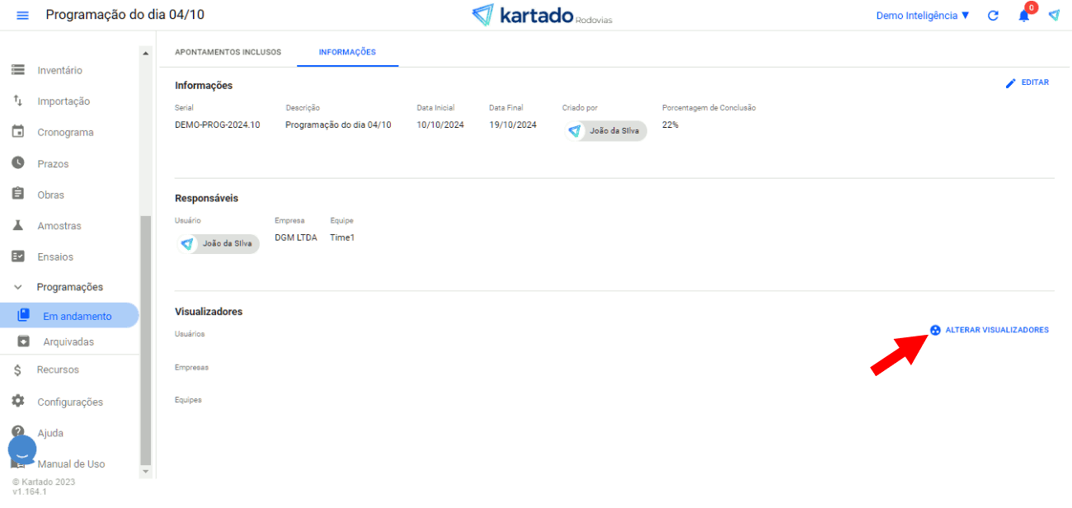Open Arquivadas under Programações
This screenshot has height=508, width=1072.
pos(68,341)
